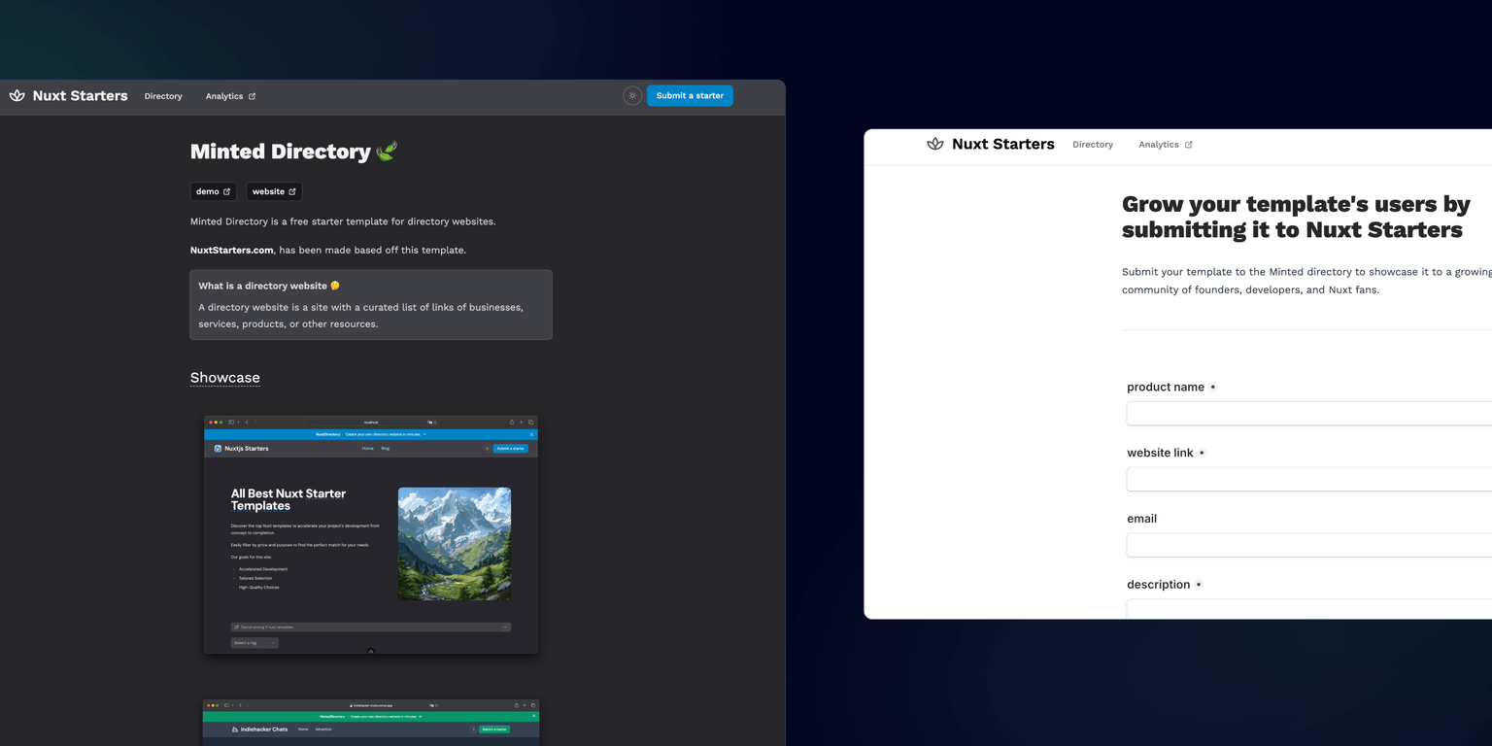Focus the email input field

(x=1309, y=545)
